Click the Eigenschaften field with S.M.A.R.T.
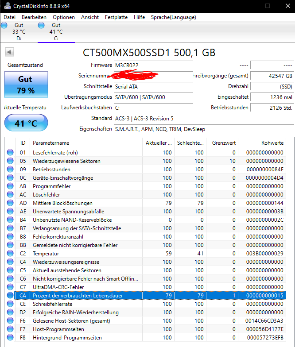295x347 pixels. (x=204, y=129)
